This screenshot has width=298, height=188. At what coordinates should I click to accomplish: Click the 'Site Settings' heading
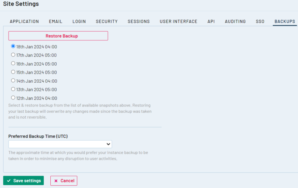tap(21, 4)
